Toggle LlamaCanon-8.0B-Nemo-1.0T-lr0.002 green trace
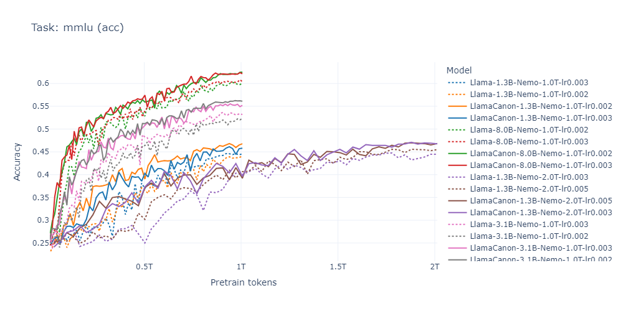The height and width of the screenshot is (311, 623). (529, 154)
